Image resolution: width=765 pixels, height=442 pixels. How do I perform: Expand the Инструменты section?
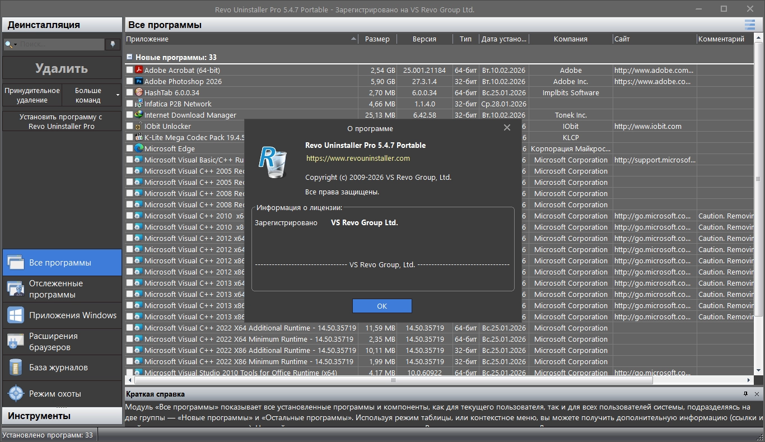(x=62, y=416)
